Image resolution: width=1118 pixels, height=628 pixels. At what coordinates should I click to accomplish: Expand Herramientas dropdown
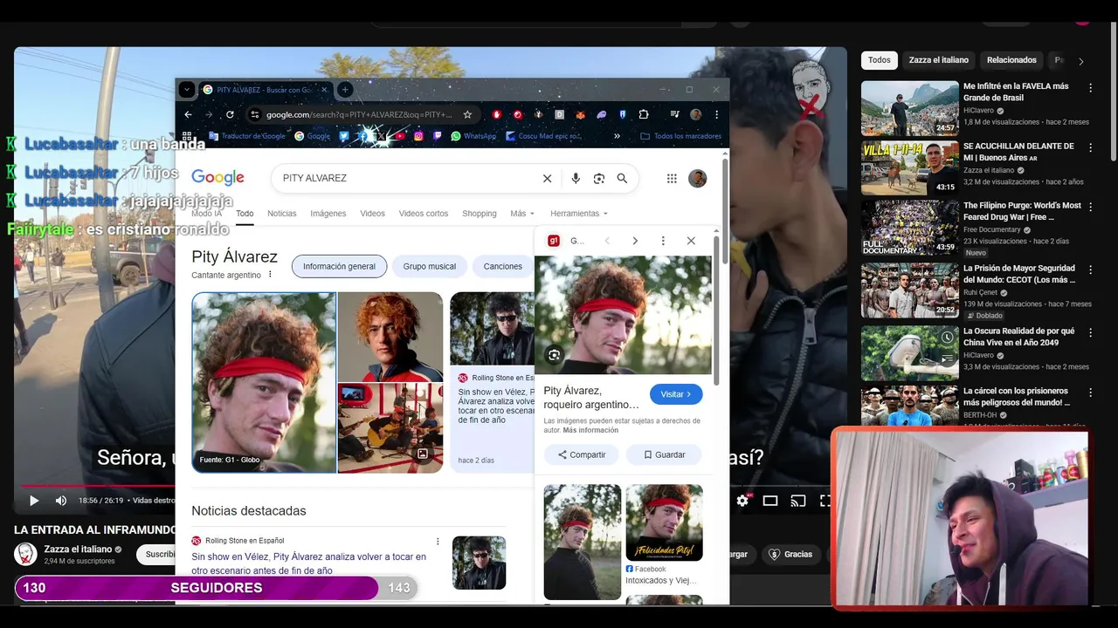(x=578, y=214)
